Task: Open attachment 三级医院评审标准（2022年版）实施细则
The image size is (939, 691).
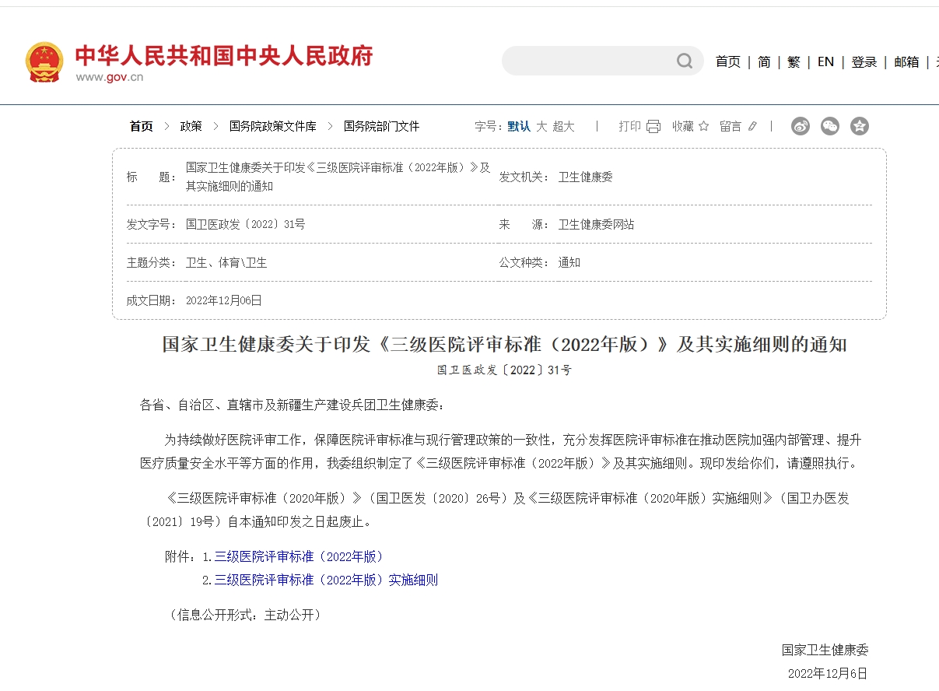Action: [x=326, y=580]
